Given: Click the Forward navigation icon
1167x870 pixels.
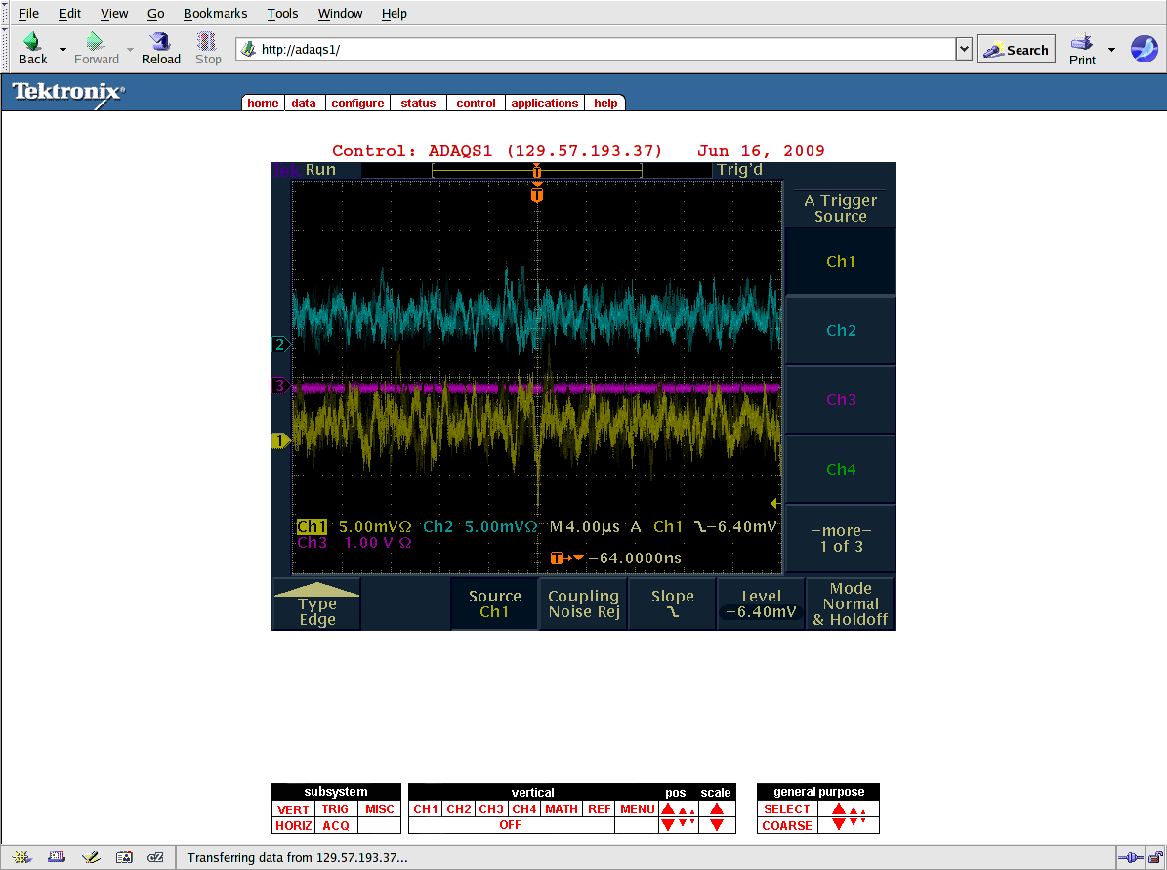Looking at the screenshot, I should [x=96, y=42].
